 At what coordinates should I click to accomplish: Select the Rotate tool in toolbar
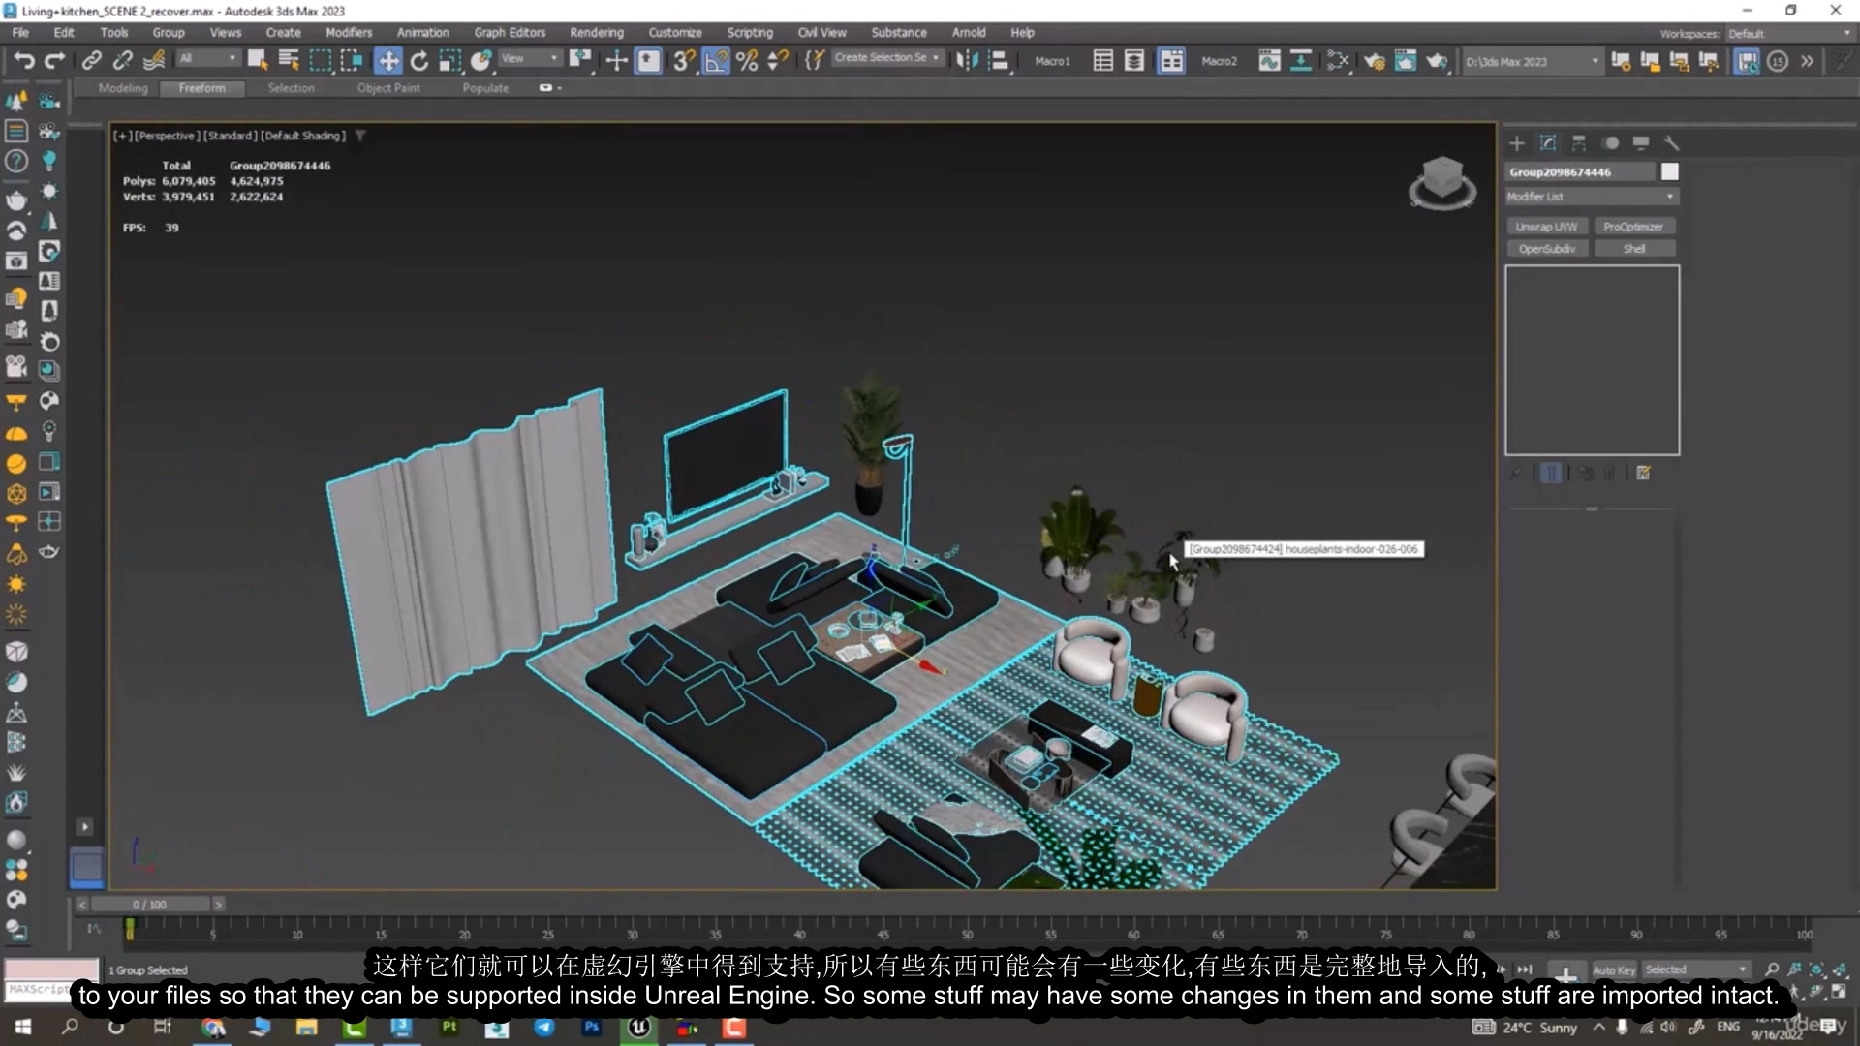418,61
